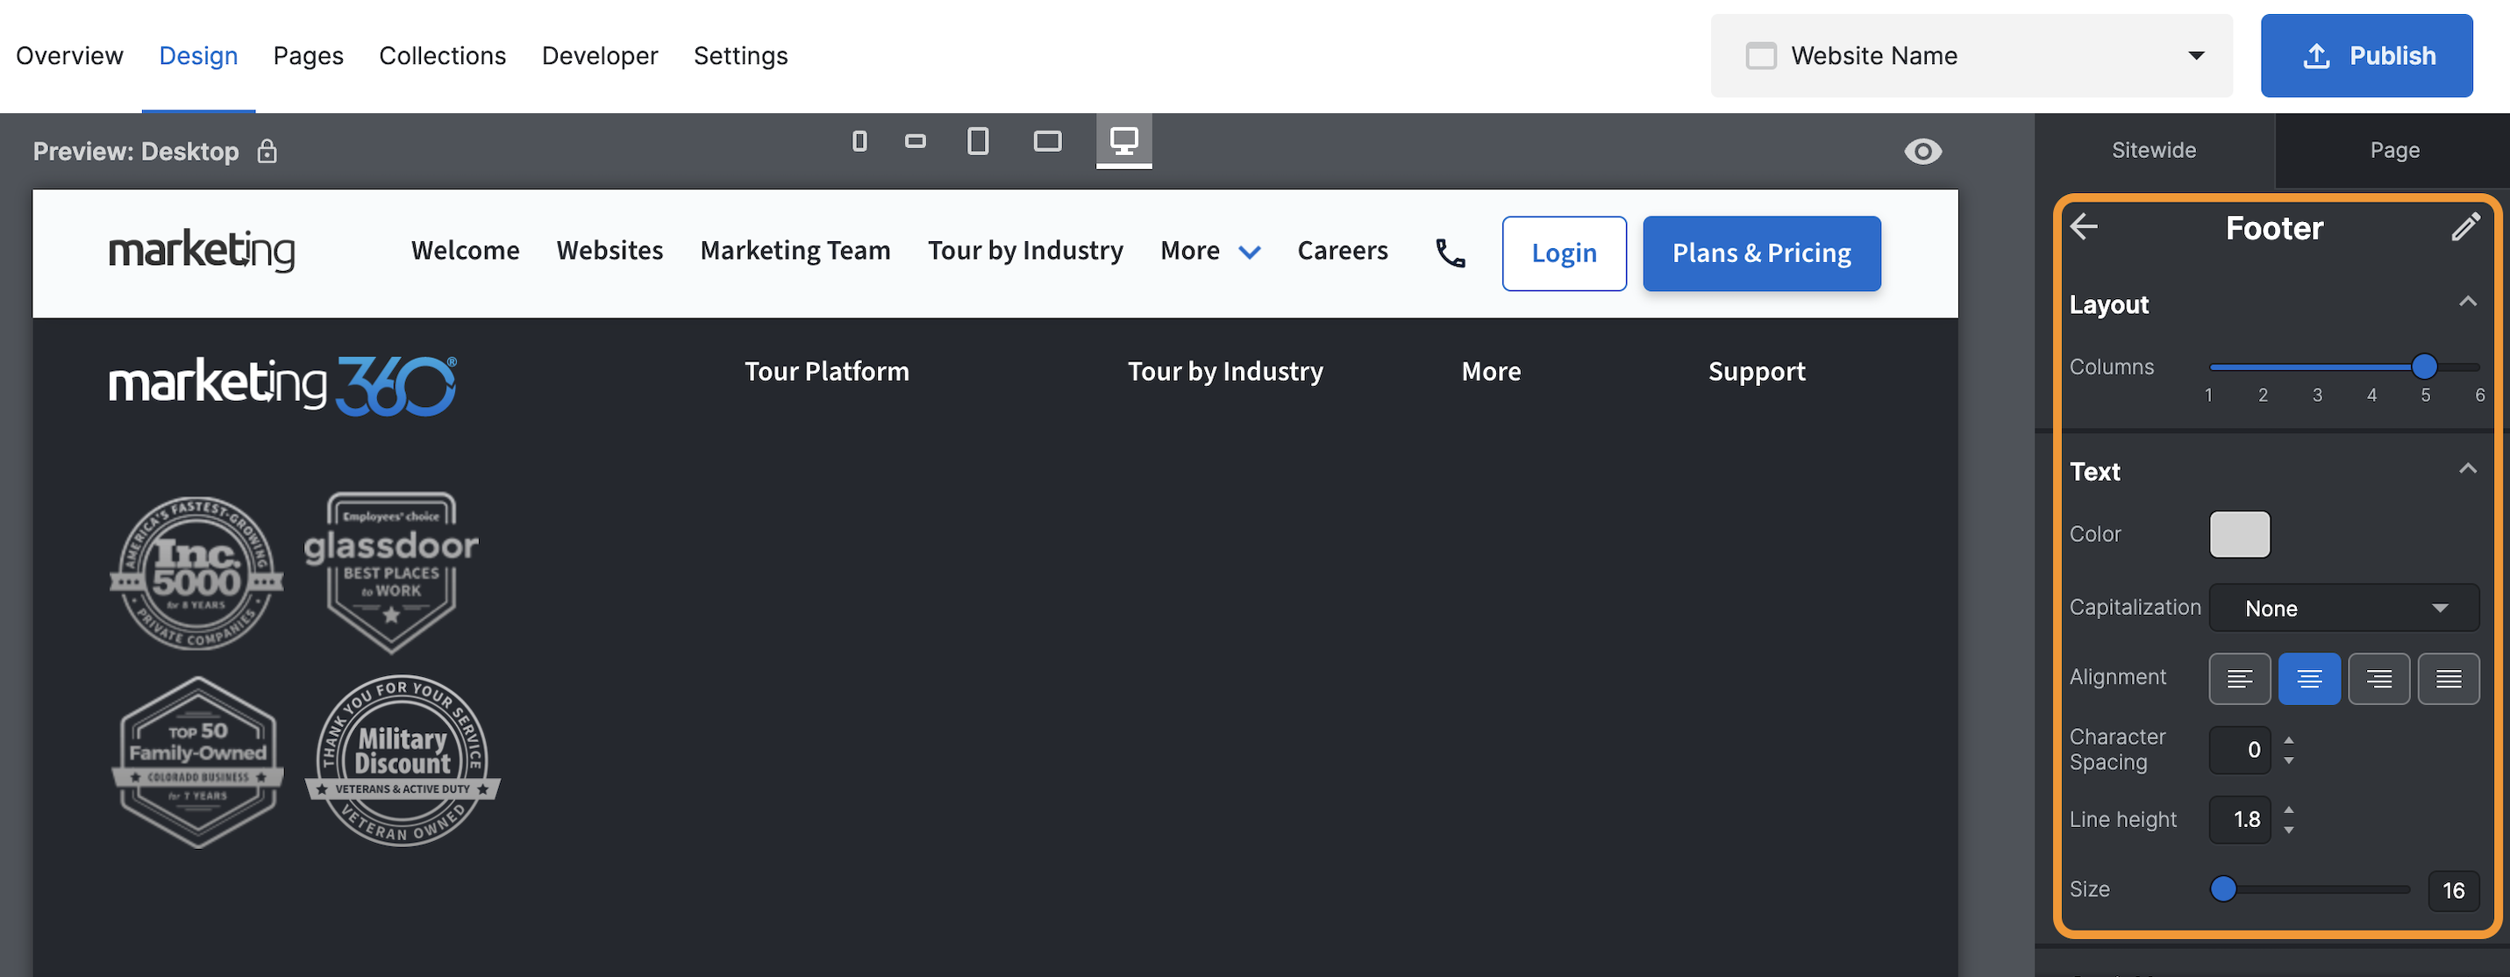Click the pencil edit icon beside Footer
Screen dimensions: 2510x977
pos(2464,227)
